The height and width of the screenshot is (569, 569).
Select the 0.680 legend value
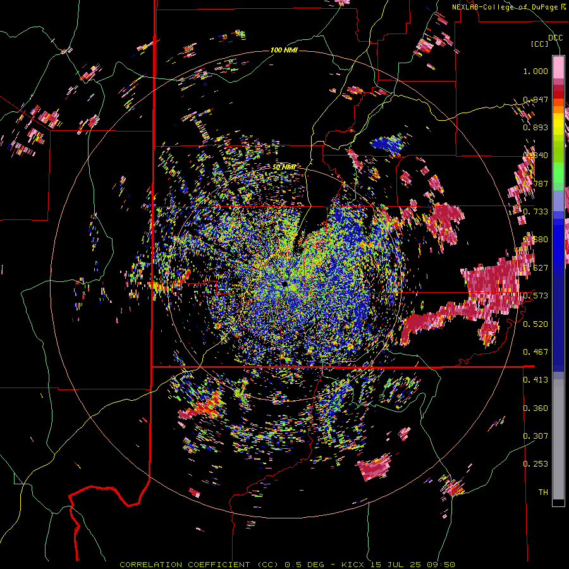tap(535, 240)
